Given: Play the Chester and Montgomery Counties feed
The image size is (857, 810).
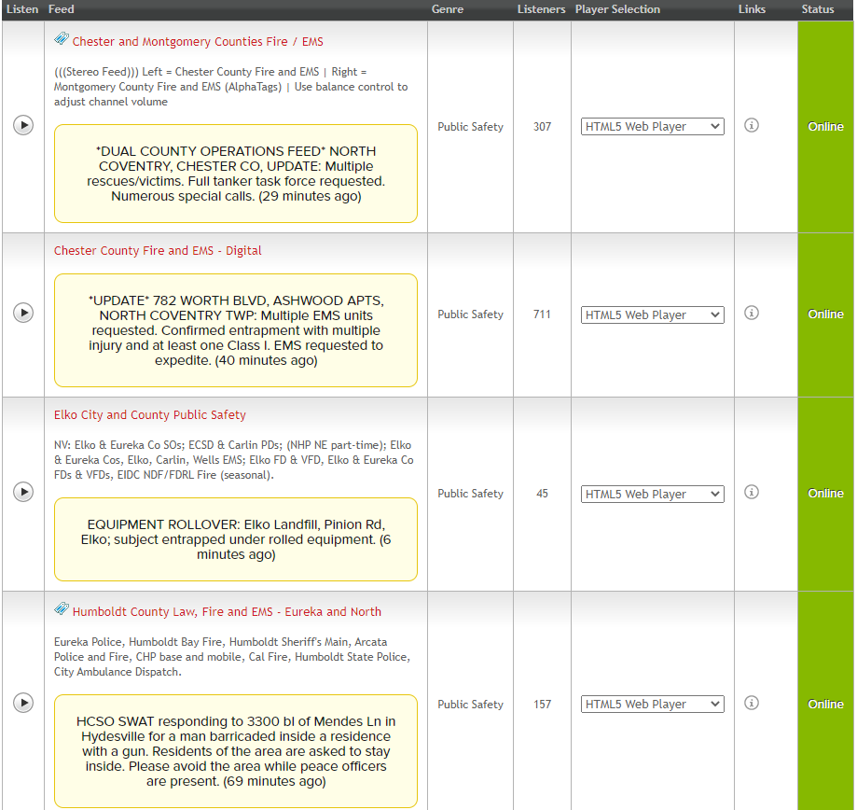Looking at the screenshot, I should tap(23, 125).
